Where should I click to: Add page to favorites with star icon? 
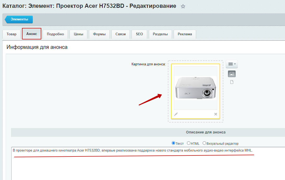click(183, 7)
